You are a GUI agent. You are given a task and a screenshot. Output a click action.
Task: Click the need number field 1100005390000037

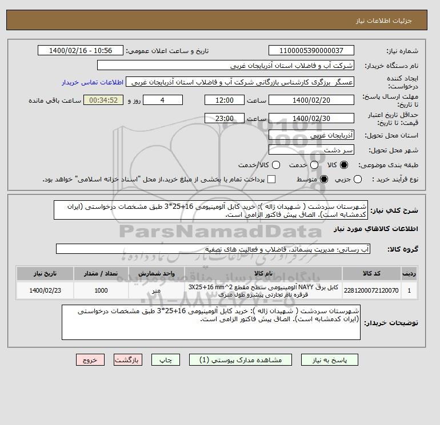311,50
